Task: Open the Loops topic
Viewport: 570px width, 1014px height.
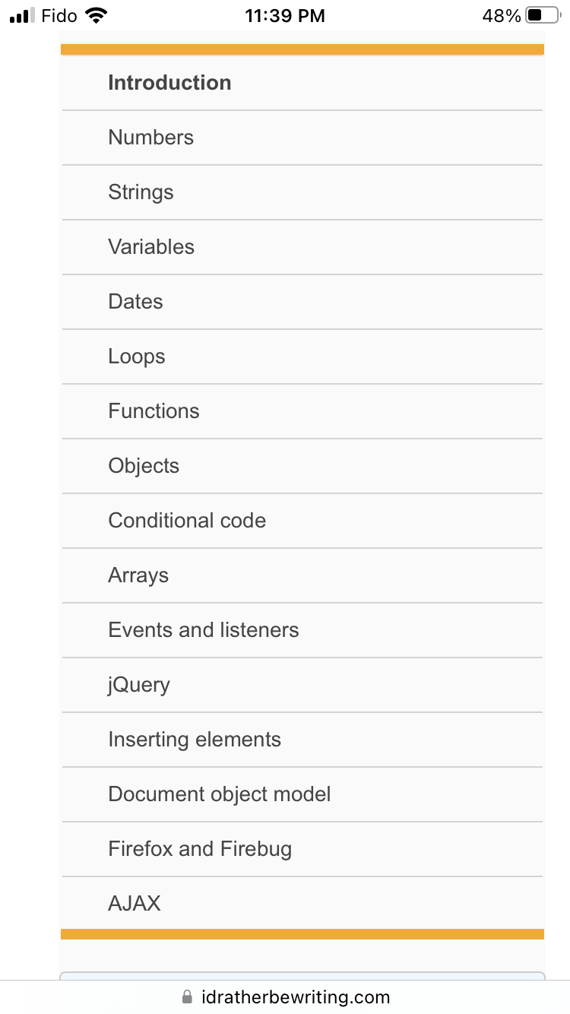Action: tap(137, 356)
